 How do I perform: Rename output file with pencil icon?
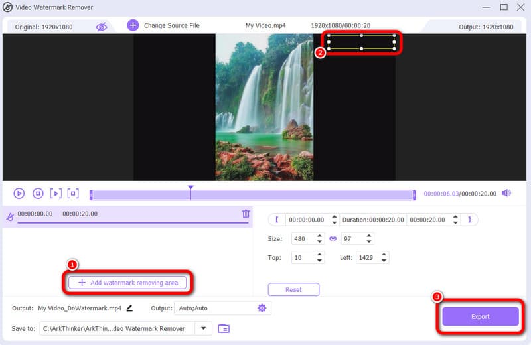pos(129,308)
